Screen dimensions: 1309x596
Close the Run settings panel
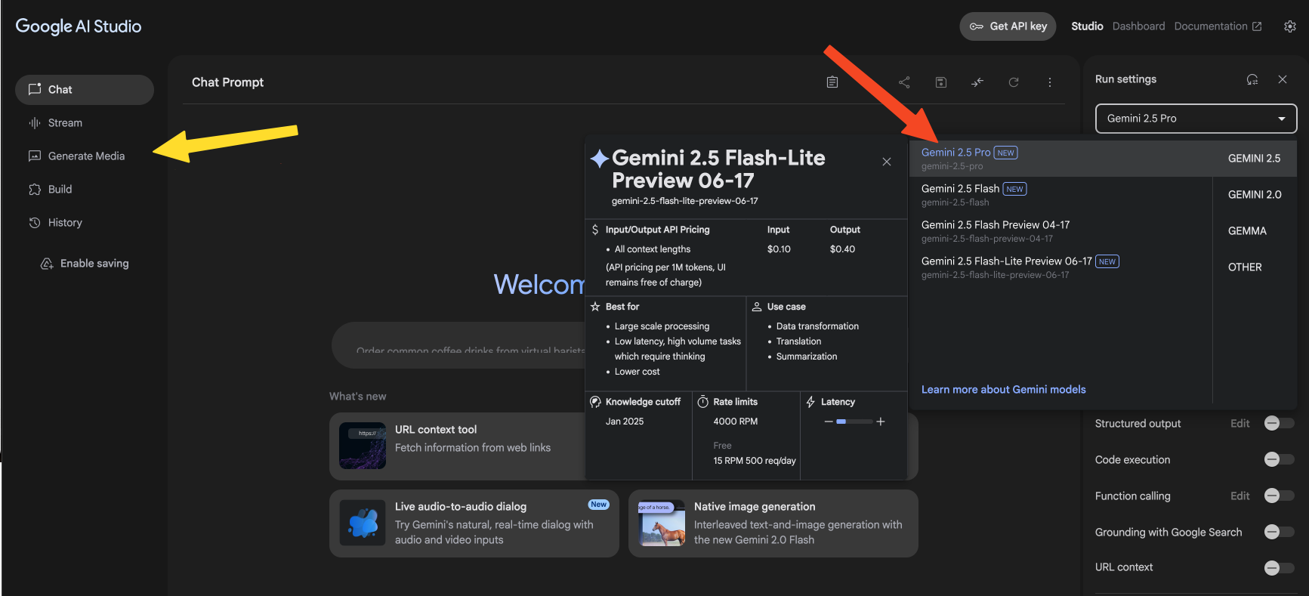coord(1283,79)
